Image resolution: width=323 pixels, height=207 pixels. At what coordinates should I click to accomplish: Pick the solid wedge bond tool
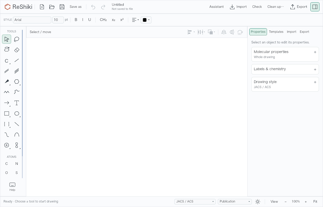(x=7, y=82)
